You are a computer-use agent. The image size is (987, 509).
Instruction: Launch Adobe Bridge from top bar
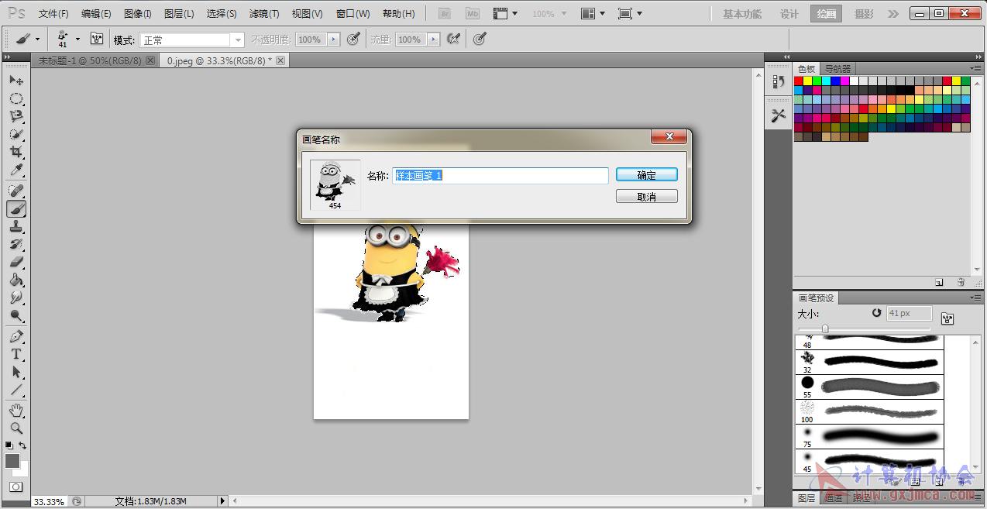pos(445,14)
